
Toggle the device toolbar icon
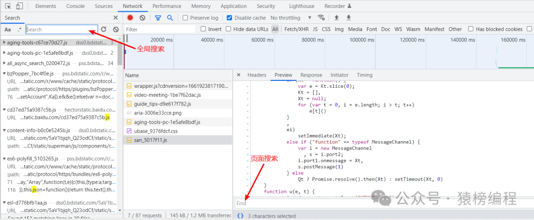(19, 6)
